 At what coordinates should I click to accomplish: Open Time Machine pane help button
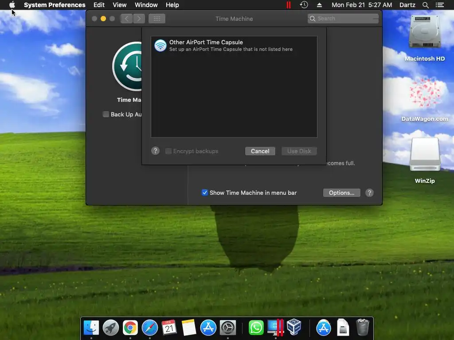[x=369, y=193]
